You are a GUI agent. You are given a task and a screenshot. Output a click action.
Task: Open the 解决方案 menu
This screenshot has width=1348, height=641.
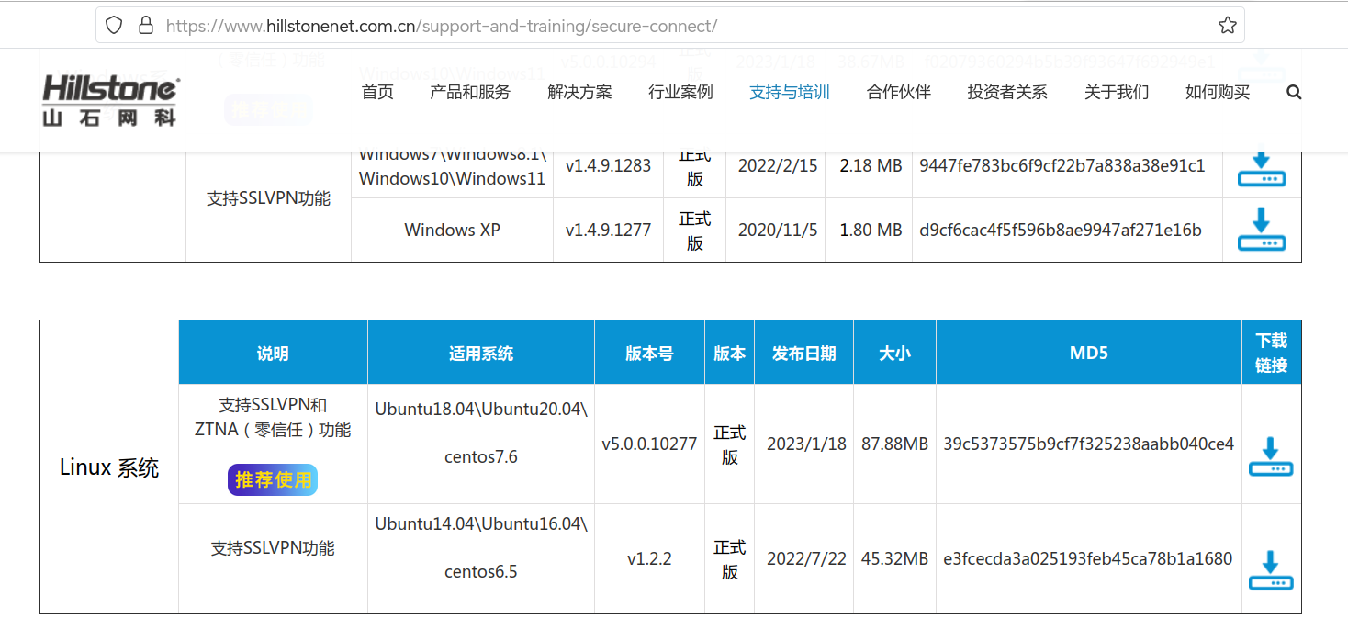point(579,92)
